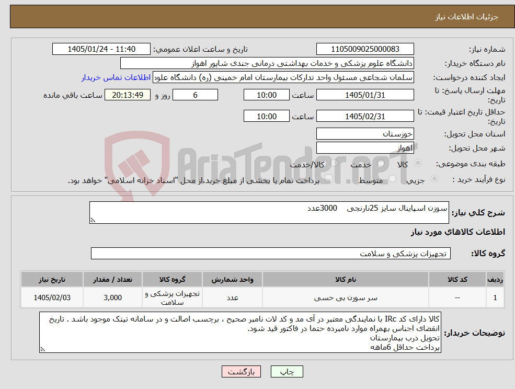The height and width of the screenshot is (389, 515).
Task: Click the تعداد / مقدار column header
Action: click(x=112, y=280)
